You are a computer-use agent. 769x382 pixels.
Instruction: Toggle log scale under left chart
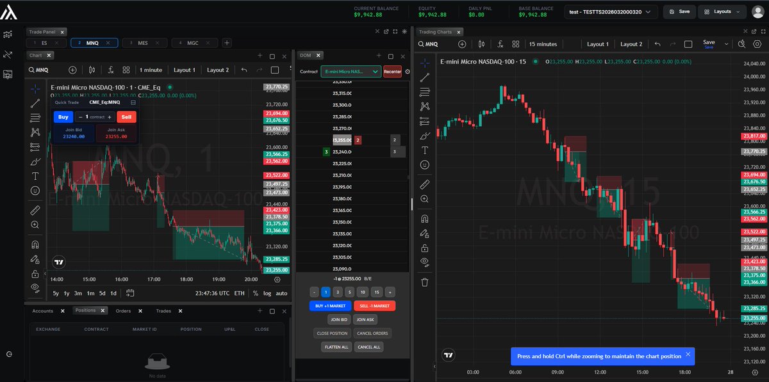267,293
